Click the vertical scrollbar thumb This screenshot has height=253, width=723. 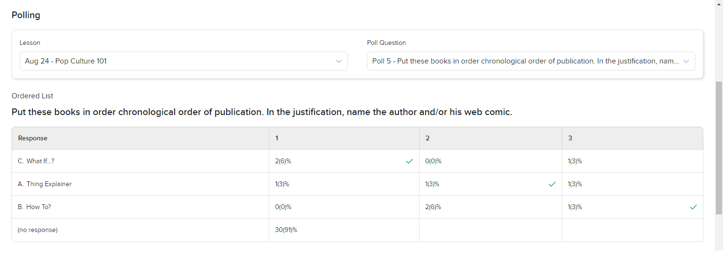[x=719, y=148]
